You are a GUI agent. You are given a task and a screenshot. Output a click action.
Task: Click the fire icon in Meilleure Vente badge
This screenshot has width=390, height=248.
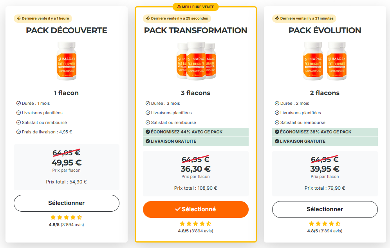[179, 7]
